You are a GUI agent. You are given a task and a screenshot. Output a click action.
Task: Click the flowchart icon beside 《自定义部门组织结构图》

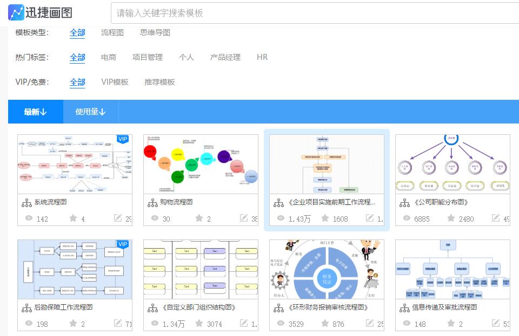(x=152, y=308)
